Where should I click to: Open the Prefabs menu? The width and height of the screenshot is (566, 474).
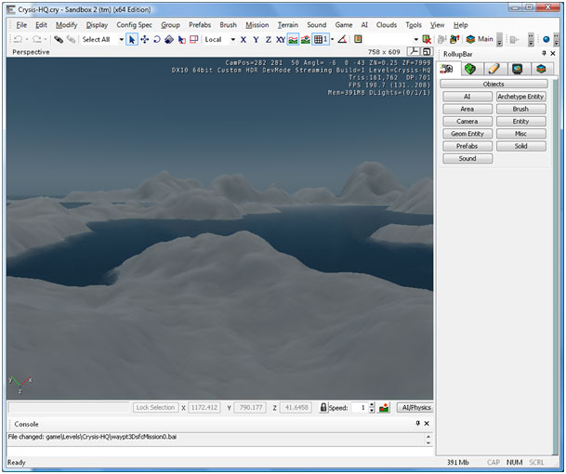click(200, 25)
